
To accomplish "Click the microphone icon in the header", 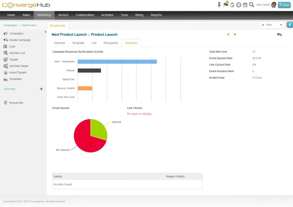I will [219, 5].
